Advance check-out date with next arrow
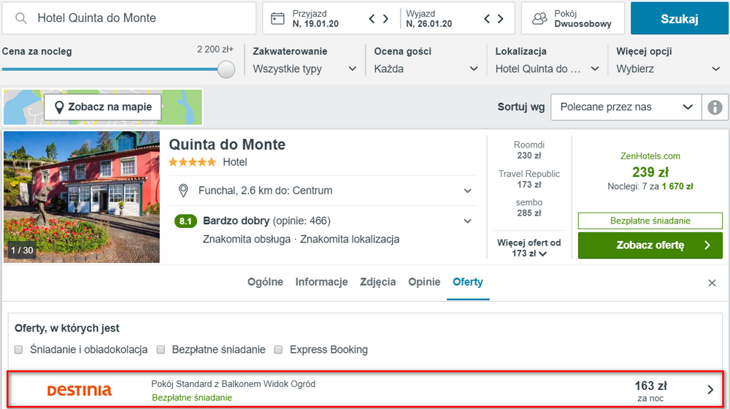Screen dimensions: 730x409 pyautogui.click(x=500, y=18)
